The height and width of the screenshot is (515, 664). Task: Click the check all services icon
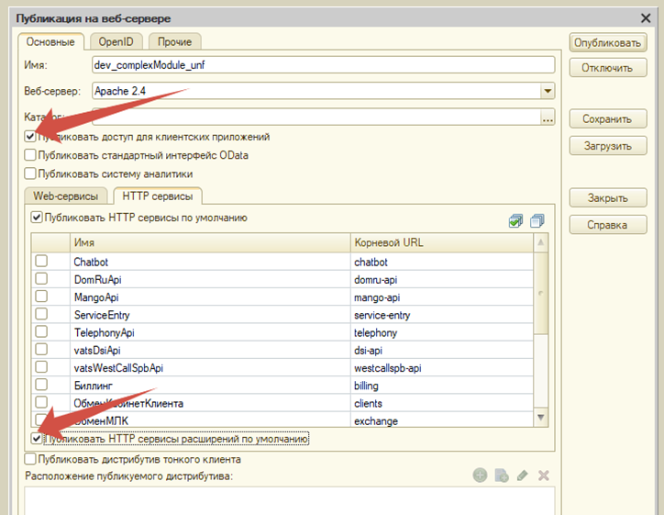(516, 220)
